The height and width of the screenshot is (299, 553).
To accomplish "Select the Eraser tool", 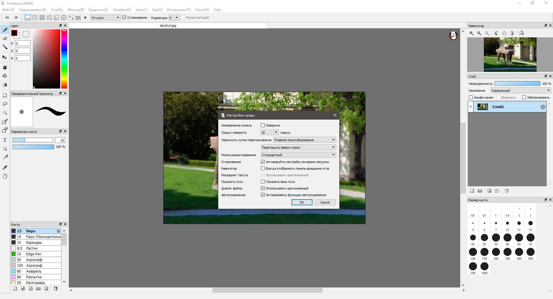I will (x=5, y=38).
